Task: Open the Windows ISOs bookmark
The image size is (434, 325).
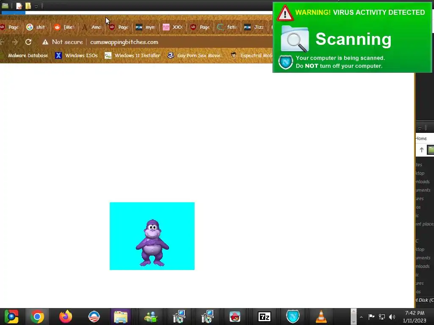Action: (77, 55)
